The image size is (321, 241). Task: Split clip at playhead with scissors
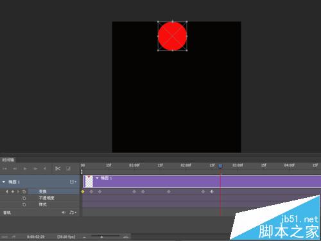click(58, 168)
